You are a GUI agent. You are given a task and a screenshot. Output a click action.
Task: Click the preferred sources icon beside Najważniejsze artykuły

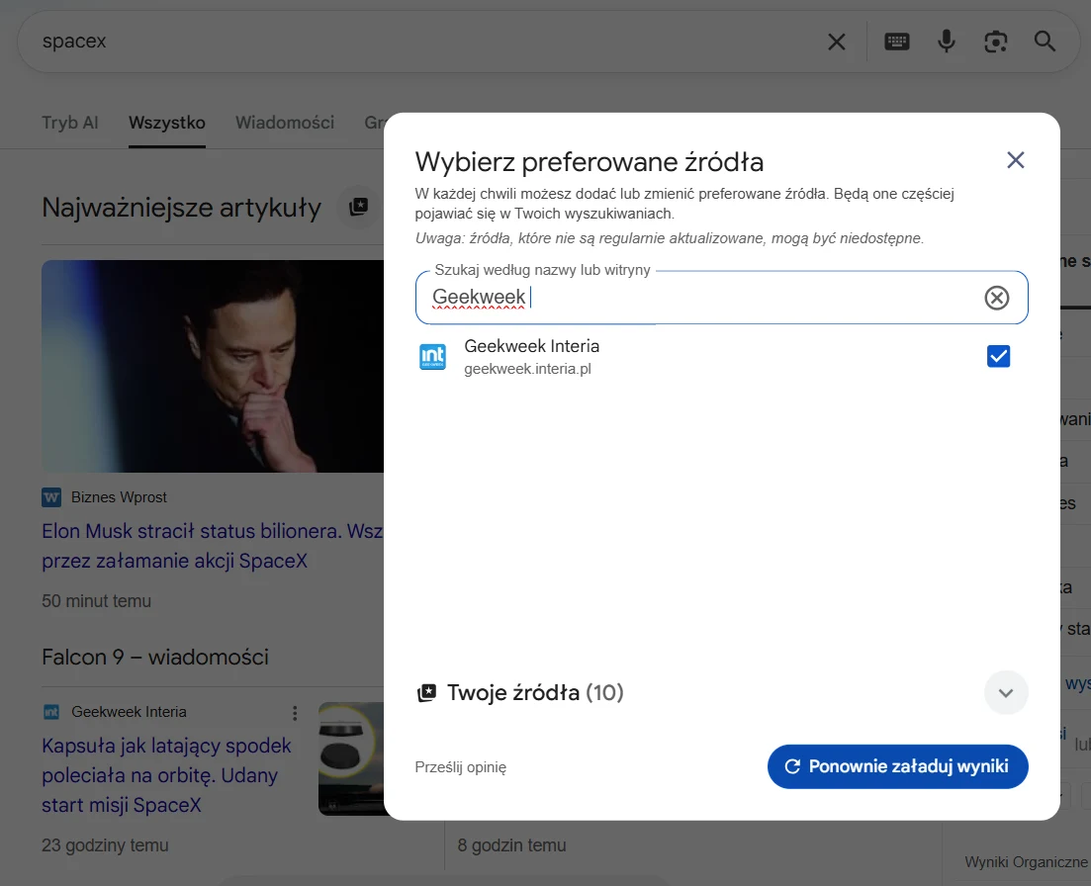[x=358, y=207]
